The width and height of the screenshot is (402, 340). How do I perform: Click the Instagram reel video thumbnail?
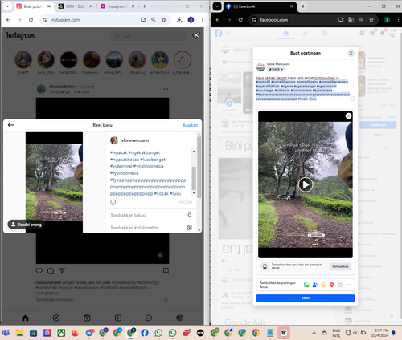(55, 182)
